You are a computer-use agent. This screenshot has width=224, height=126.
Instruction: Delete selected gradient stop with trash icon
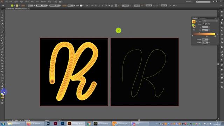point(217,34)
